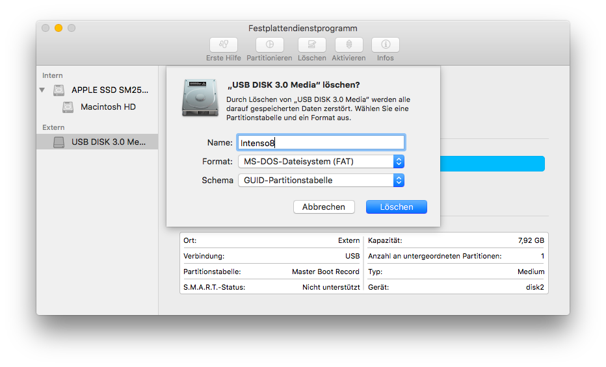Collapse the APPLE SSD disclosure triangle

(x=43, y=90)
